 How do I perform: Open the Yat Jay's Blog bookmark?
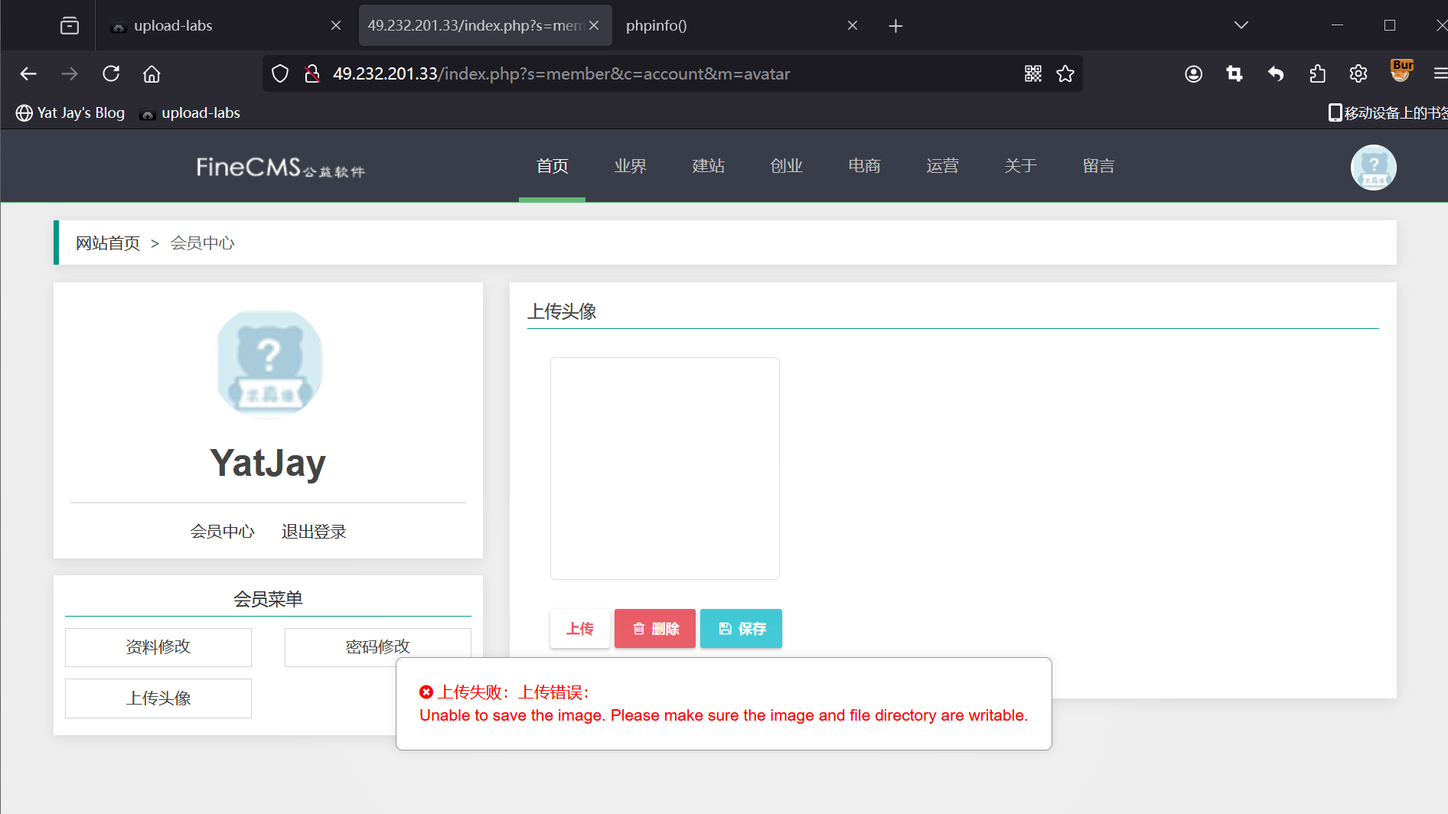pyautogui.click(x=70, y=112)
